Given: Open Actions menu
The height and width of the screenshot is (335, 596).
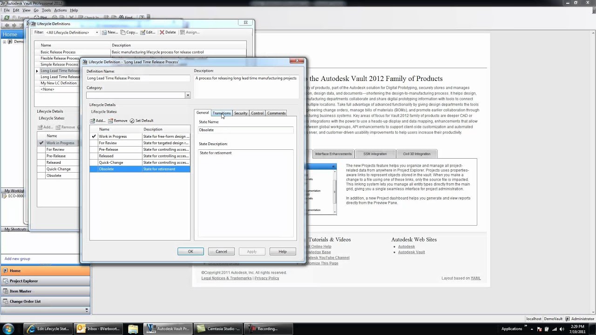Looking at the screenshot, I should tap(60, 10).
